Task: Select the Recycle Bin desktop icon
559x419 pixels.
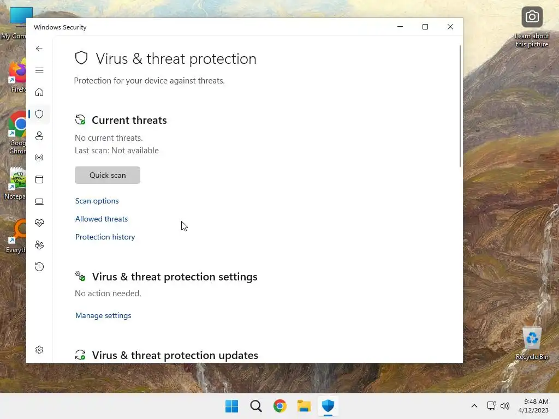Action: coord(532,344)
